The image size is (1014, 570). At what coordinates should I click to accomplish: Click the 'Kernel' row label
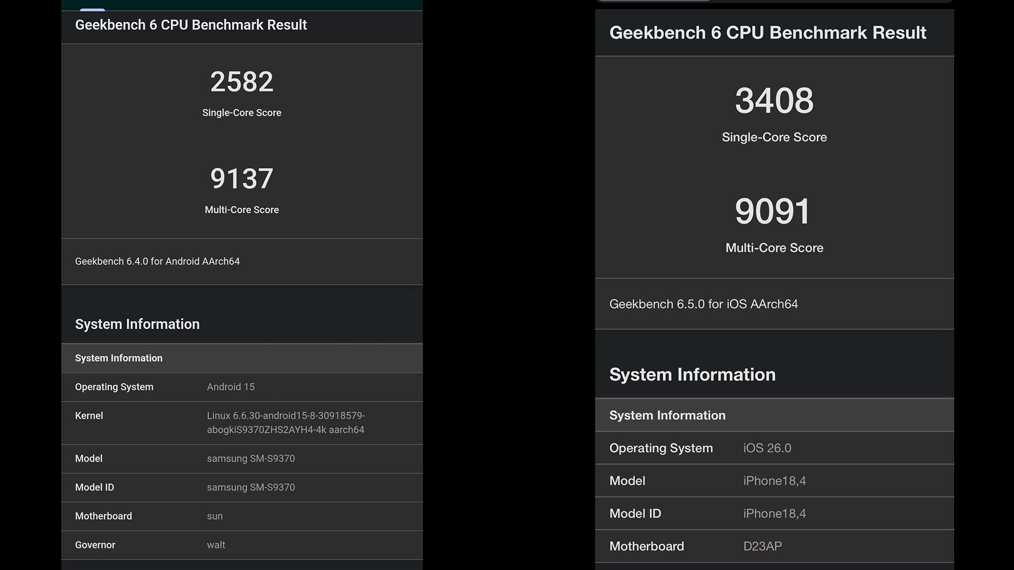tap(89, 416)
